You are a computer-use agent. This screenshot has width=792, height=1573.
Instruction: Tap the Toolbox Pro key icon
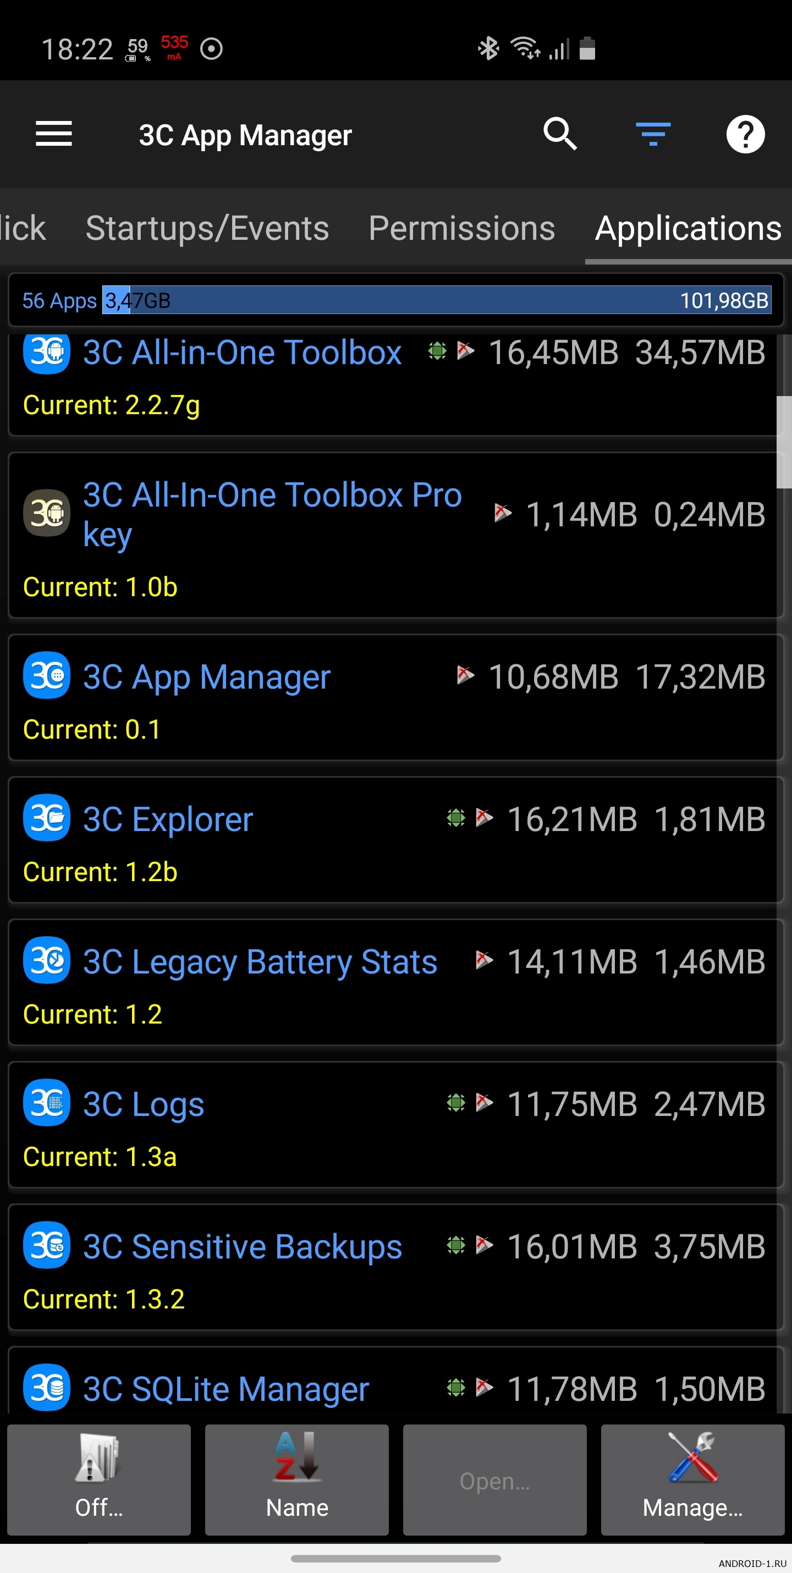tap(46, 513)
